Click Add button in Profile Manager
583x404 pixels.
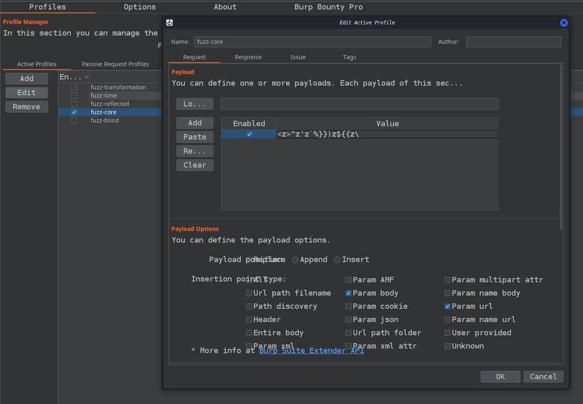coord(27,78)
